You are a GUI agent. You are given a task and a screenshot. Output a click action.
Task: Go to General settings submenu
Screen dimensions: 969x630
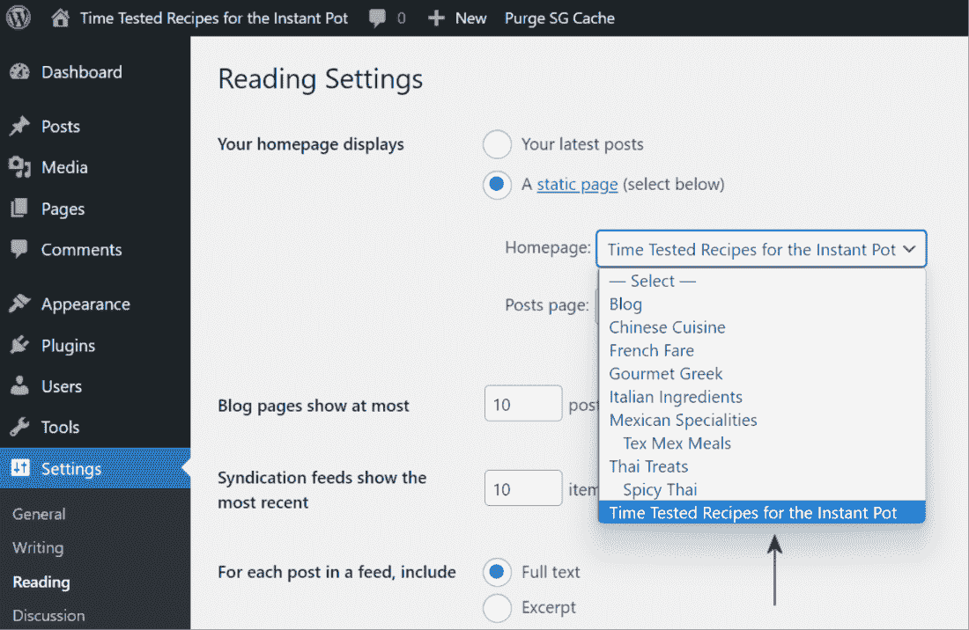[39, 514]
